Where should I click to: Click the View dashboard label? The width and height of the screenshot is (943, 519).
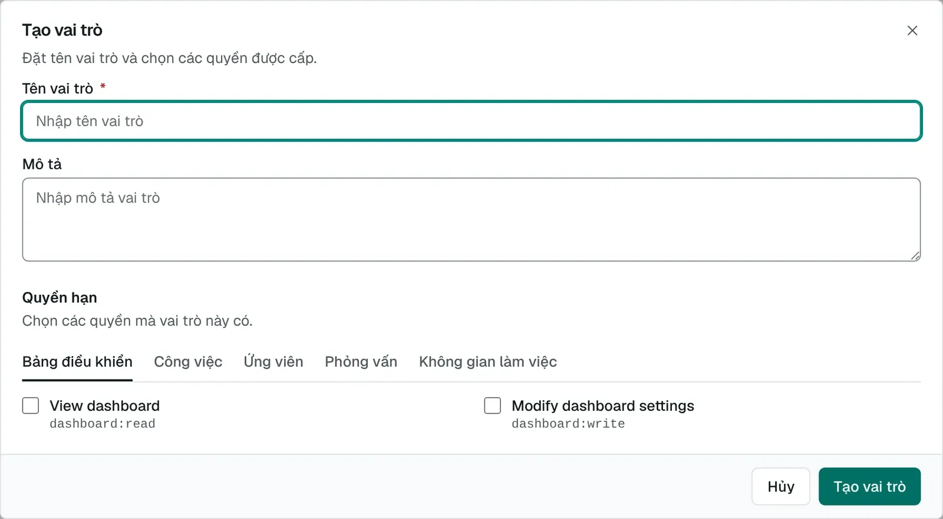[105, 406]
